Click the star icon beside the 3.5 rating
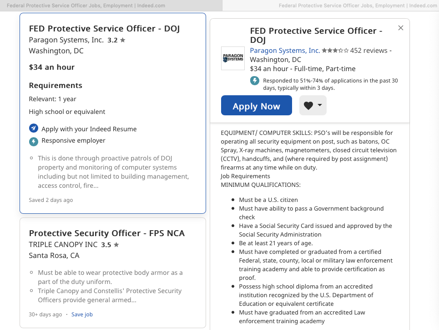The width and height of the screenshot is (439, 330). [116, 245]
